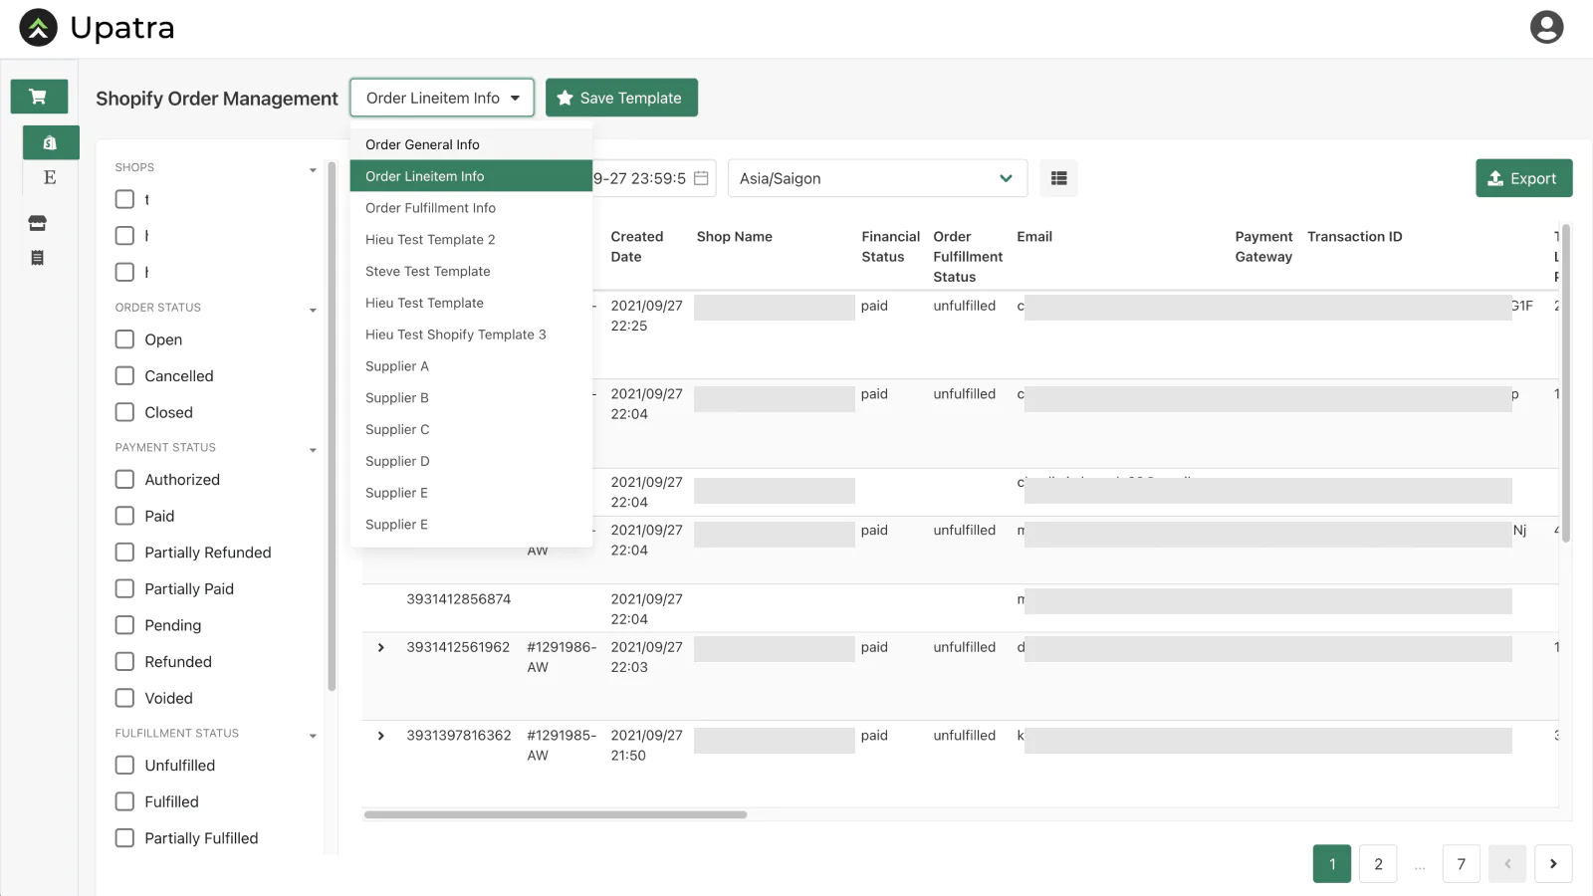Click the Upatra logo icon

(39, 28)
